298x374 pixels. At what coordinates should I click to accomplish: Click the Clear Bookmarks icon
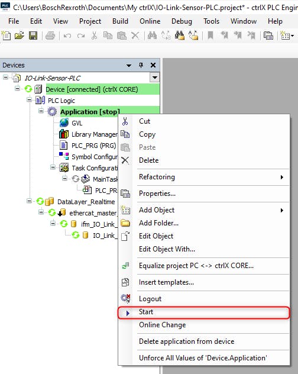coord(251,36)
